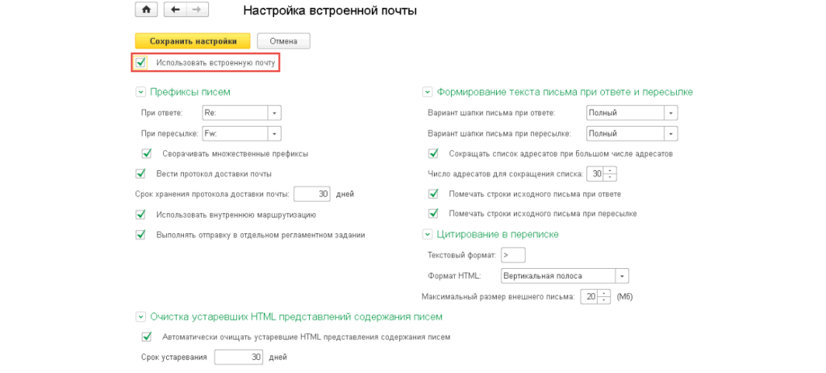
Task: Click the Home icon button
Action: (x=146, y=10)
